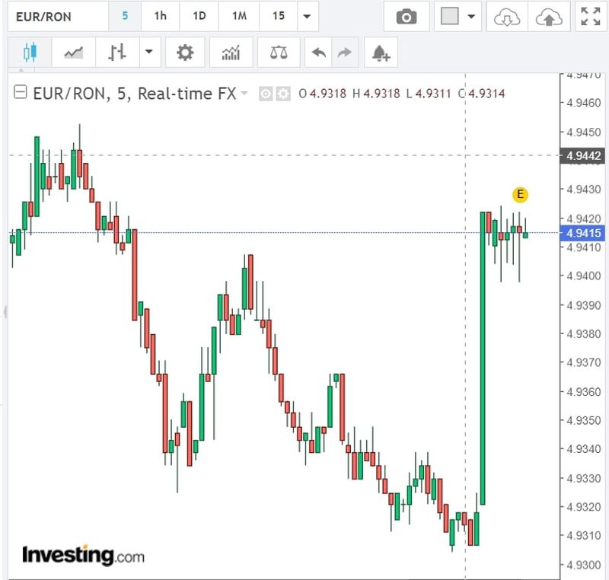The width and height of the screenshot is (609, 580).
Task: Take a chart snapshot with camera icon
Action: [407, 17]
